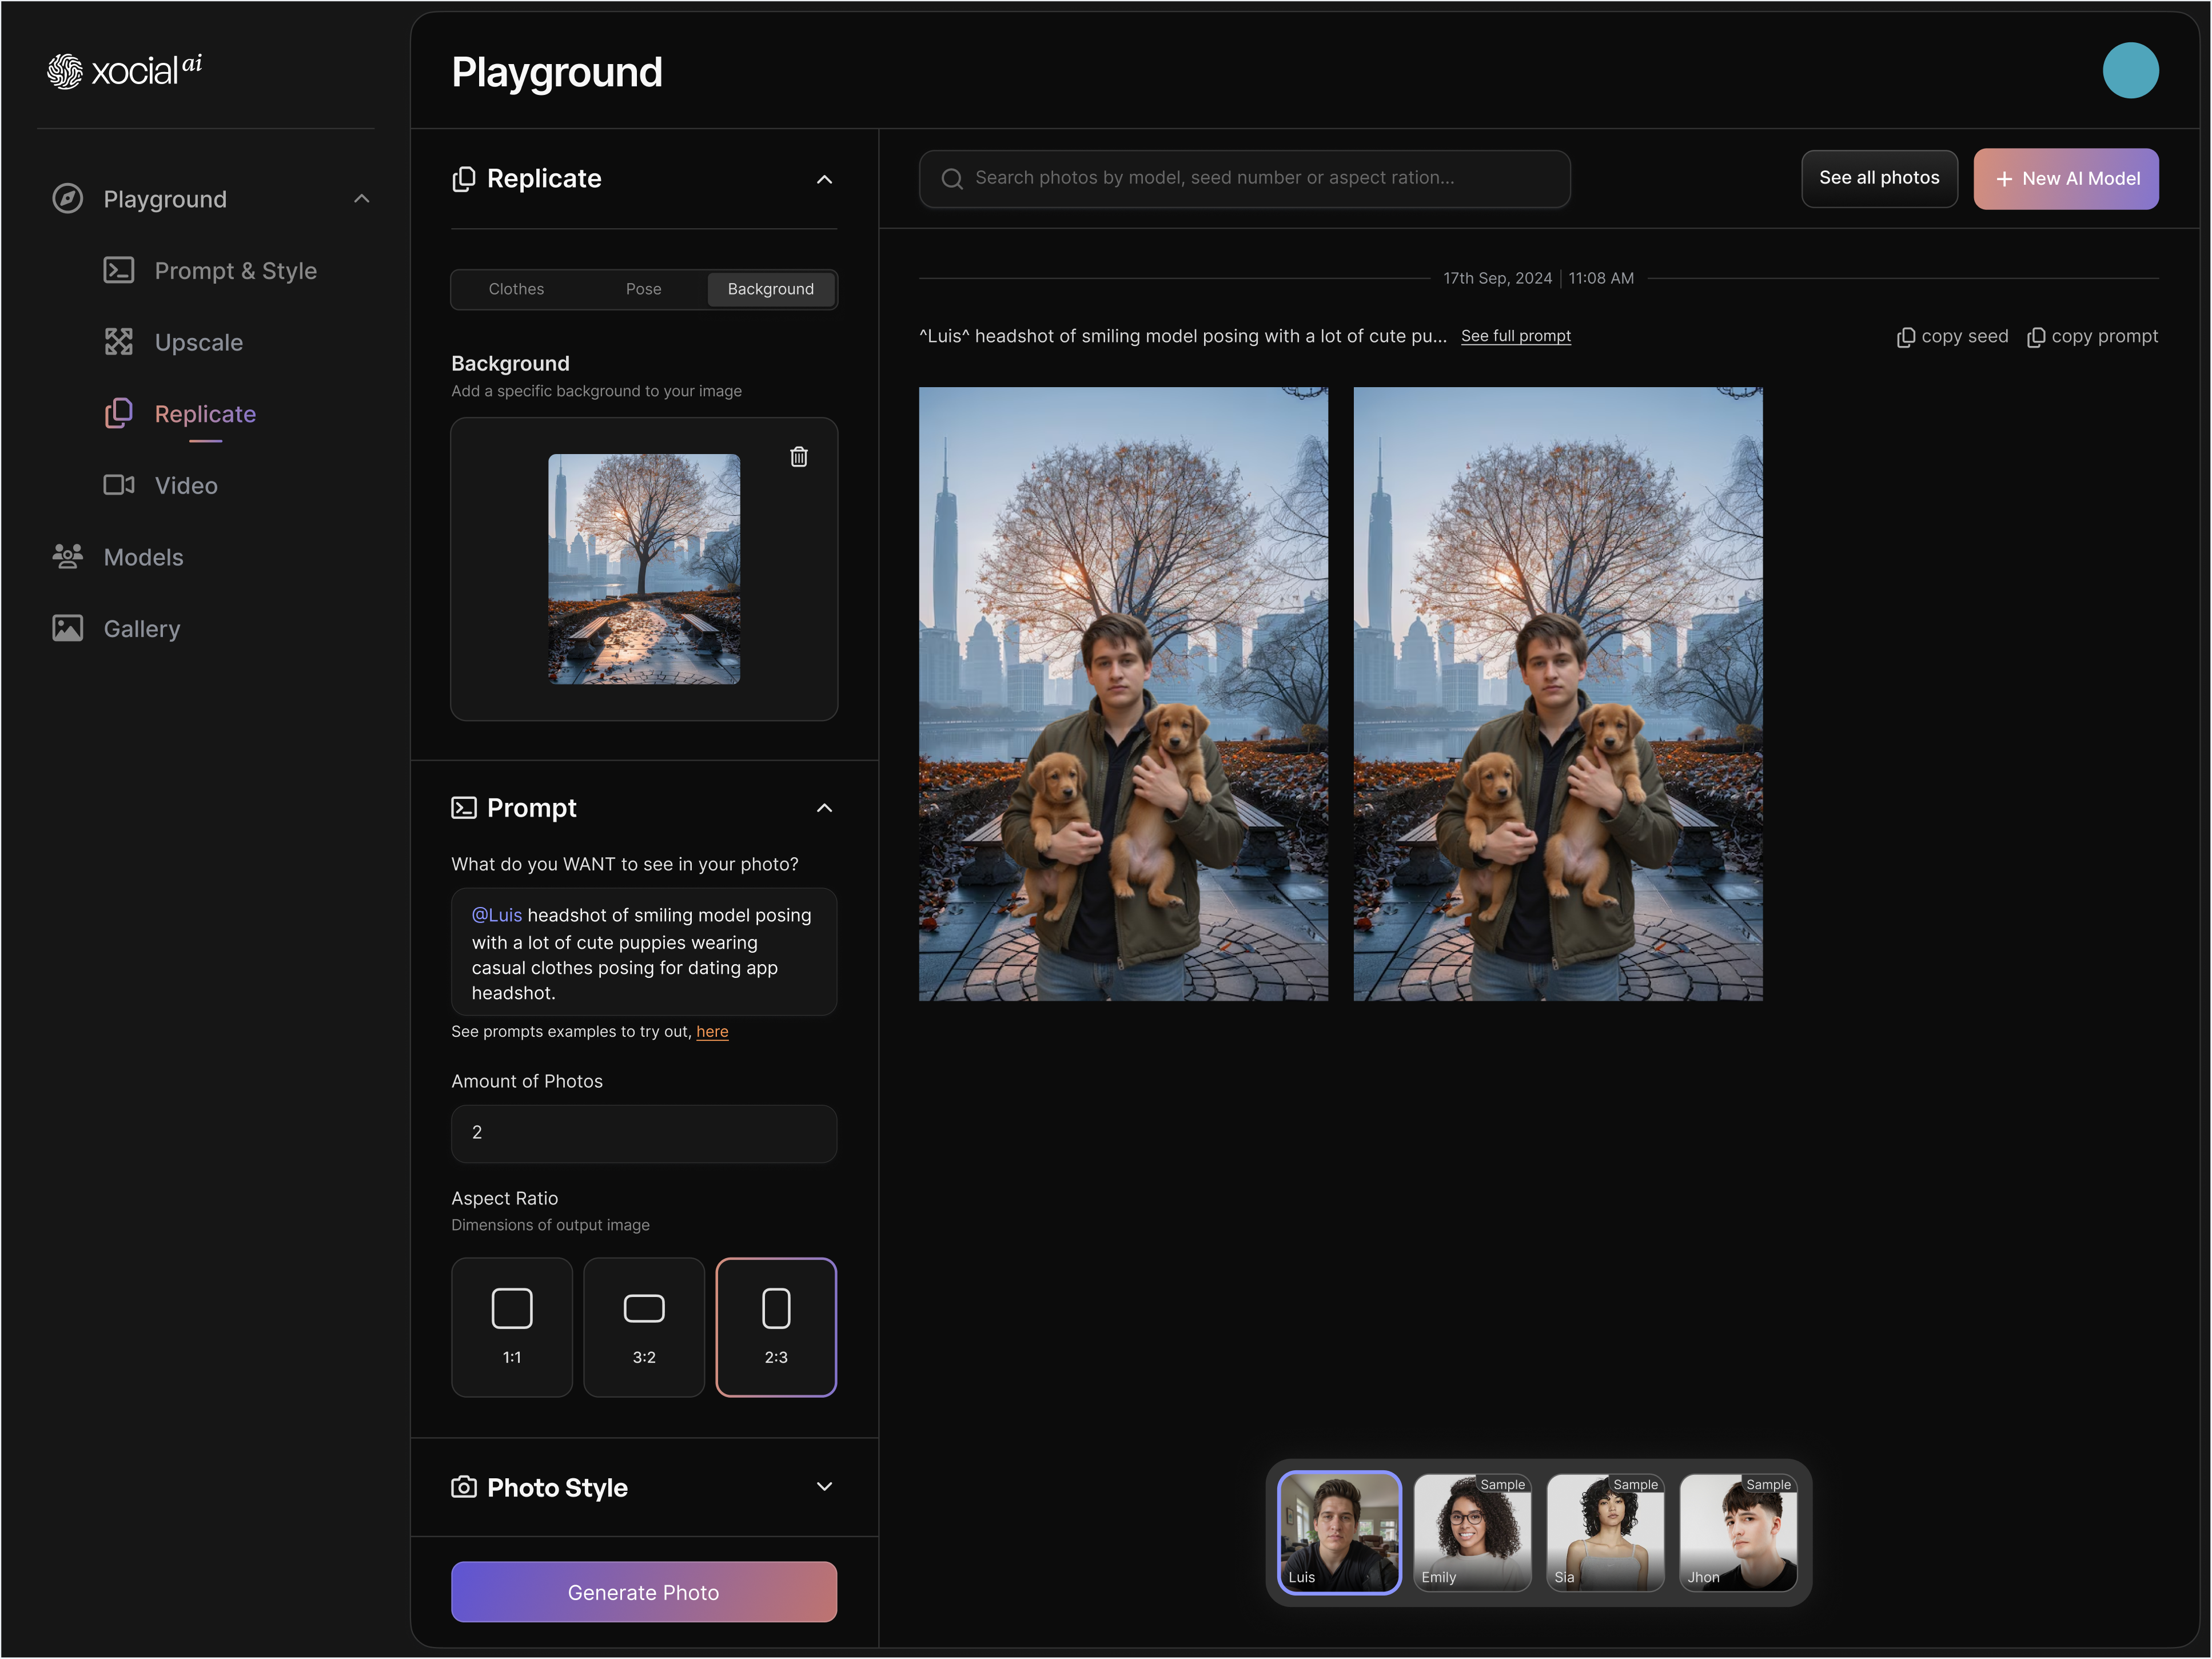Image resolution: width=2212 pixels, height=1659 pixels.
Task: Choose the 3:2 aspect ratio
Action: 644,1327
